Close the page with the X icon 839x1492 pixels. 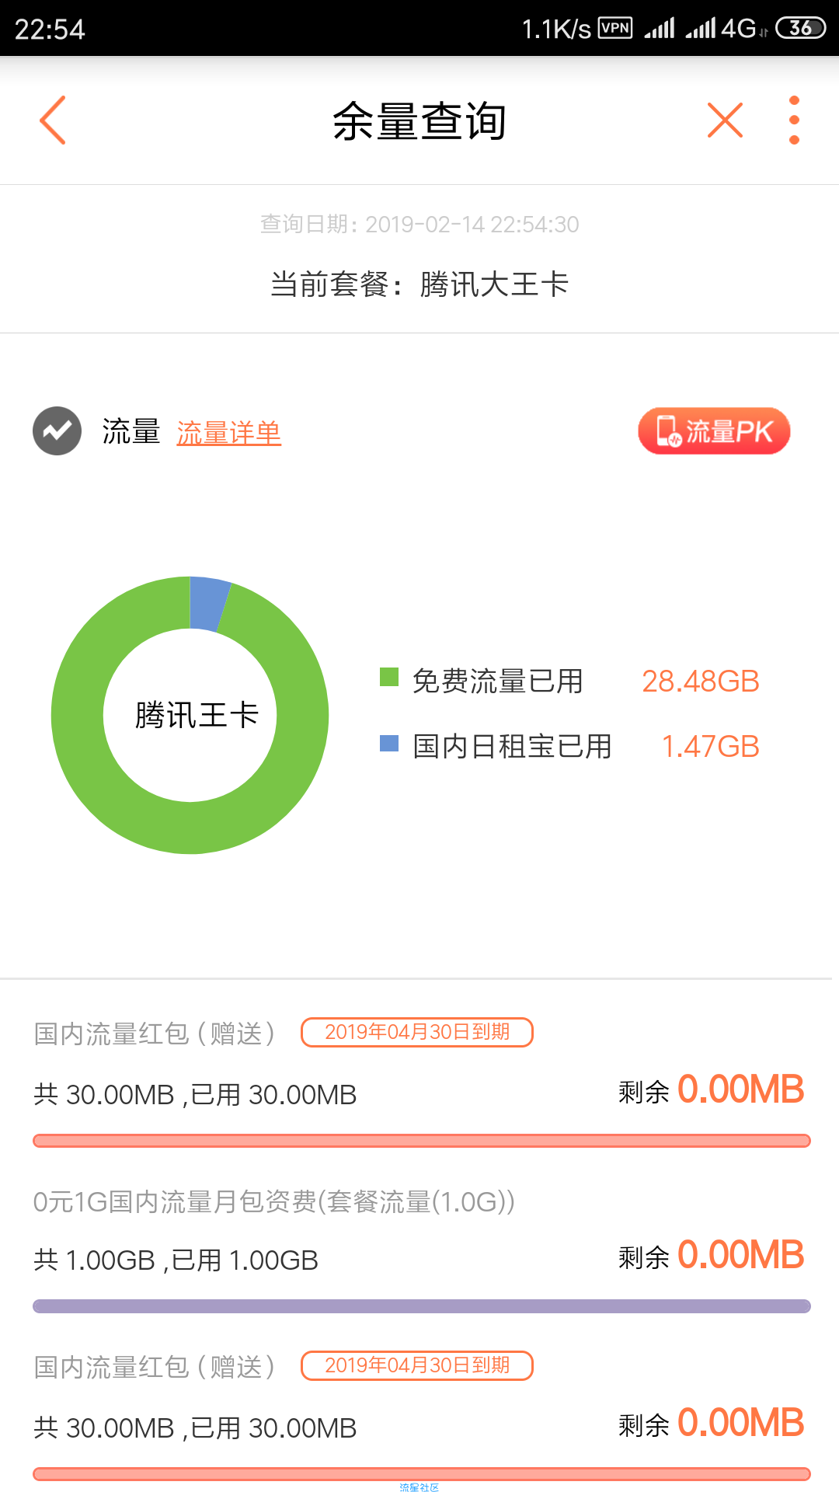coord(725,120)
